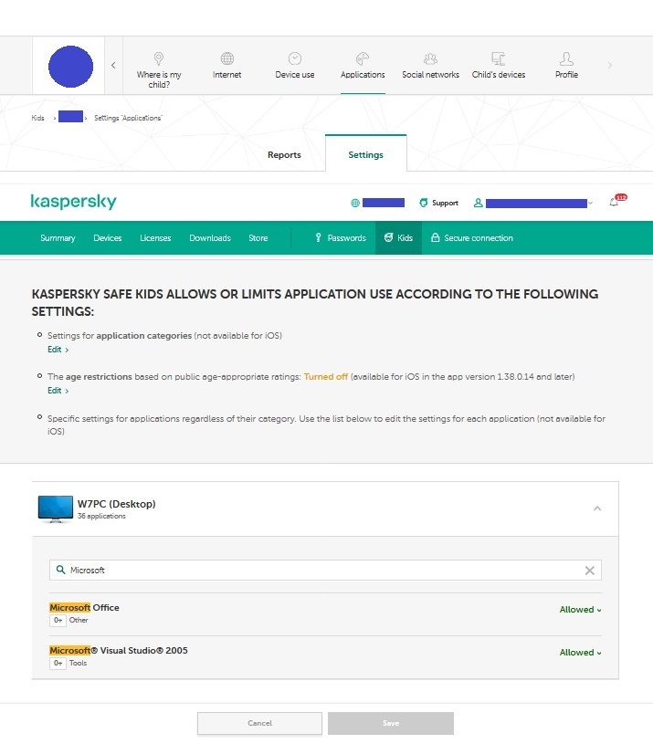Image resolution: width=653 pixels, height=744 pixels.
Task: Click the application search input field
Action: point(320,571)
